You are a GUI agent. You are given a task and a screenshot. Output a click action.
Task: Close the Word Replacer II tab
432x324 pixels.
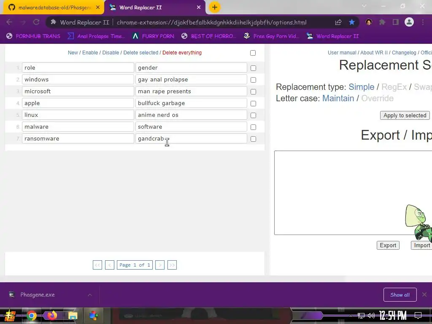click(199, 8)
